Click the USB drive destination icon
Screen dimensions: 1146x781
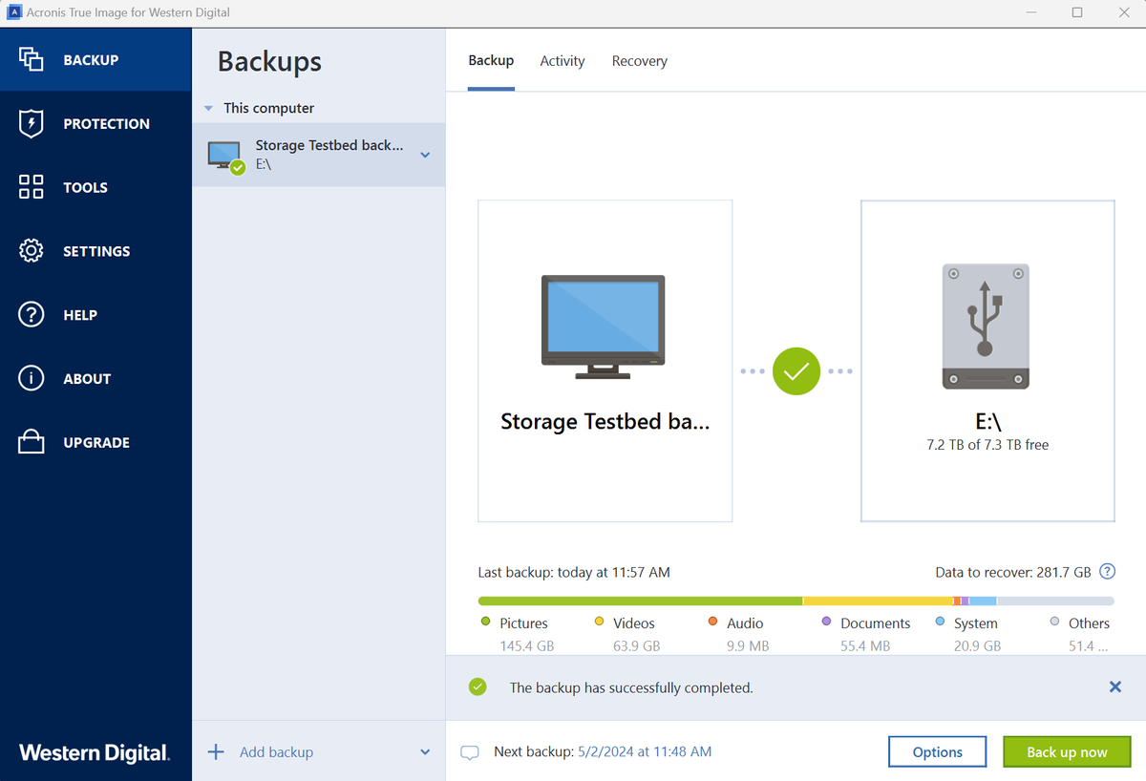coord(987,326)
